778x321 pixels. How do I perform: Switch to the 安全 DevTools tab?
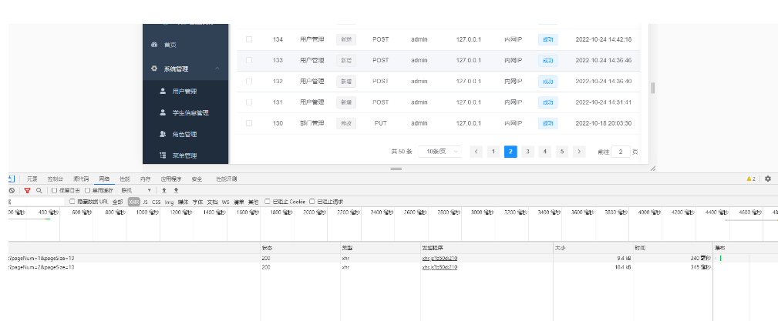197,179
